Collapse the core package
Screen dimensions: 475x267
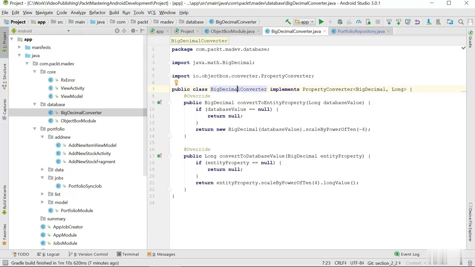(35, 72)
